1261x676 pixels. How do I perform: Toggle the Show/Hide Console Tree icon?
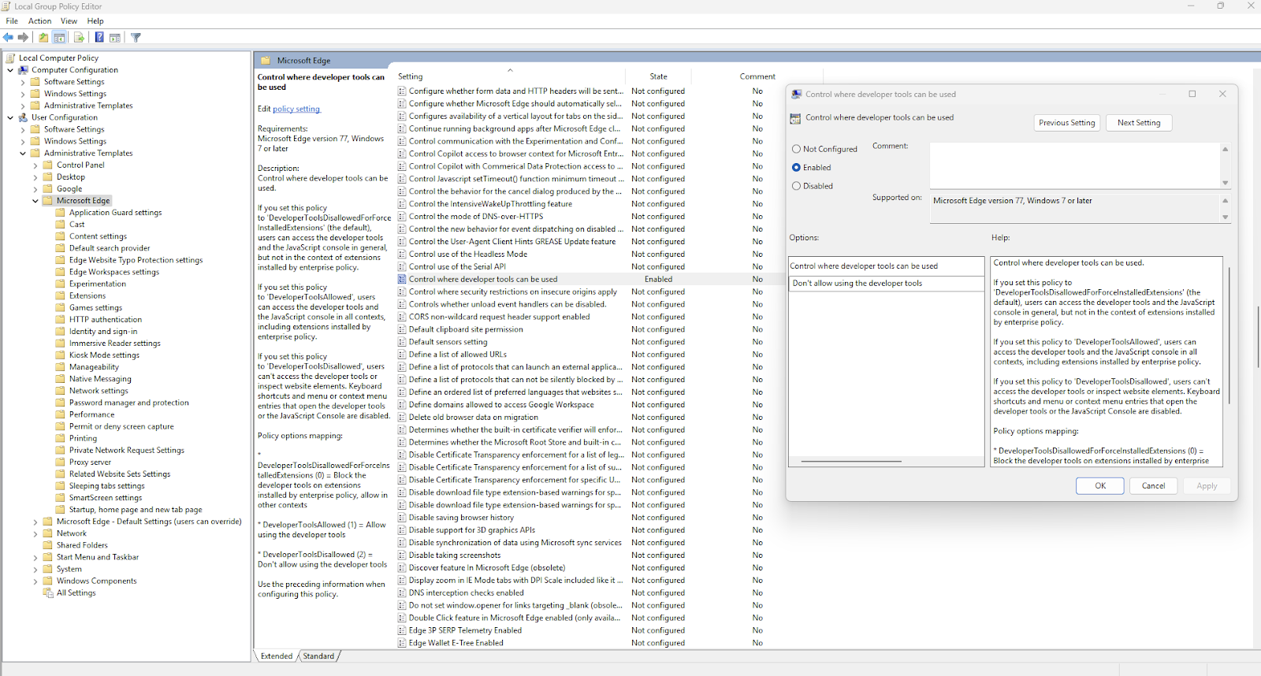(x=59, y=37)
